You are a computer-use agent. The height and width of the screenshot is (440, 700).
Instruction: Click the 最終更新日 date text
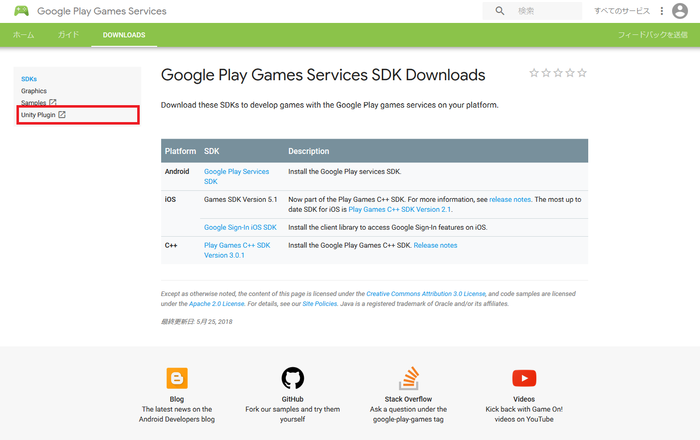(197, 322)
